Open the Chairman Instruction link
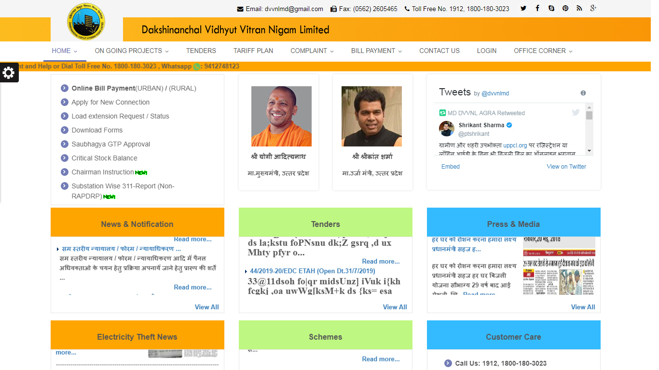 point(103,172)
